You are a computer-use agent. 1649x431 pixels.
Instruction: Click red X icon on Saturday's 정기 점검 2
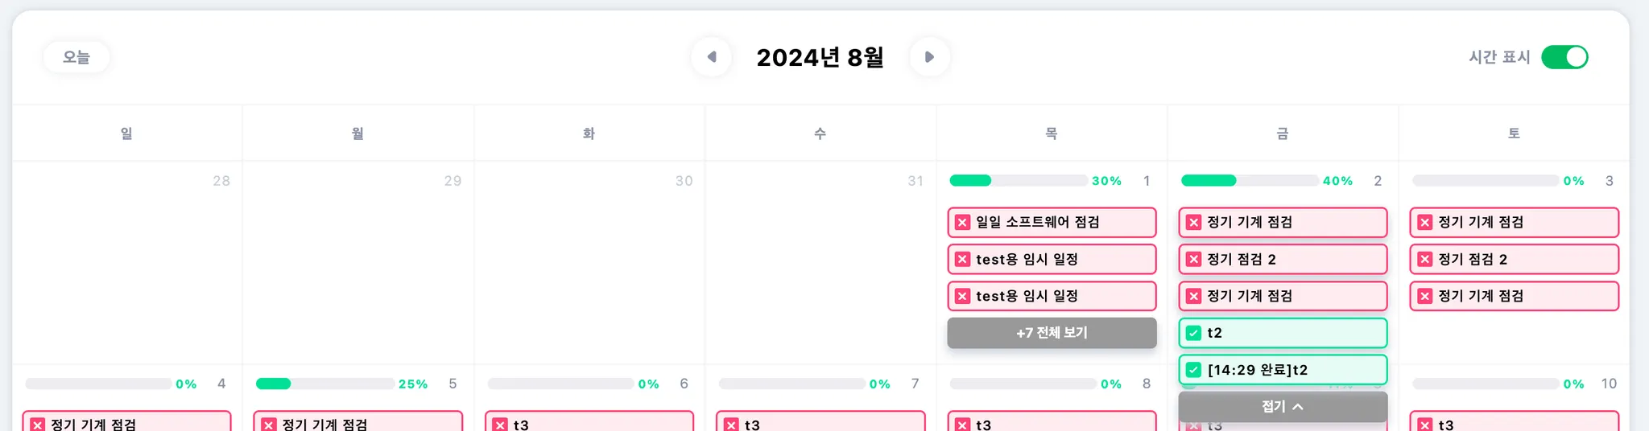click(x=1424, y=260)
